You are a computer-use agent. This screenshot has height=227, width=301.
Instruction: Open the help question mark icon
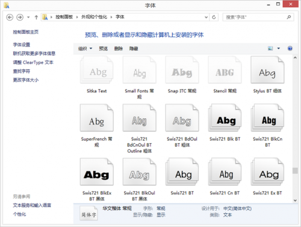[x=290, y=48]
